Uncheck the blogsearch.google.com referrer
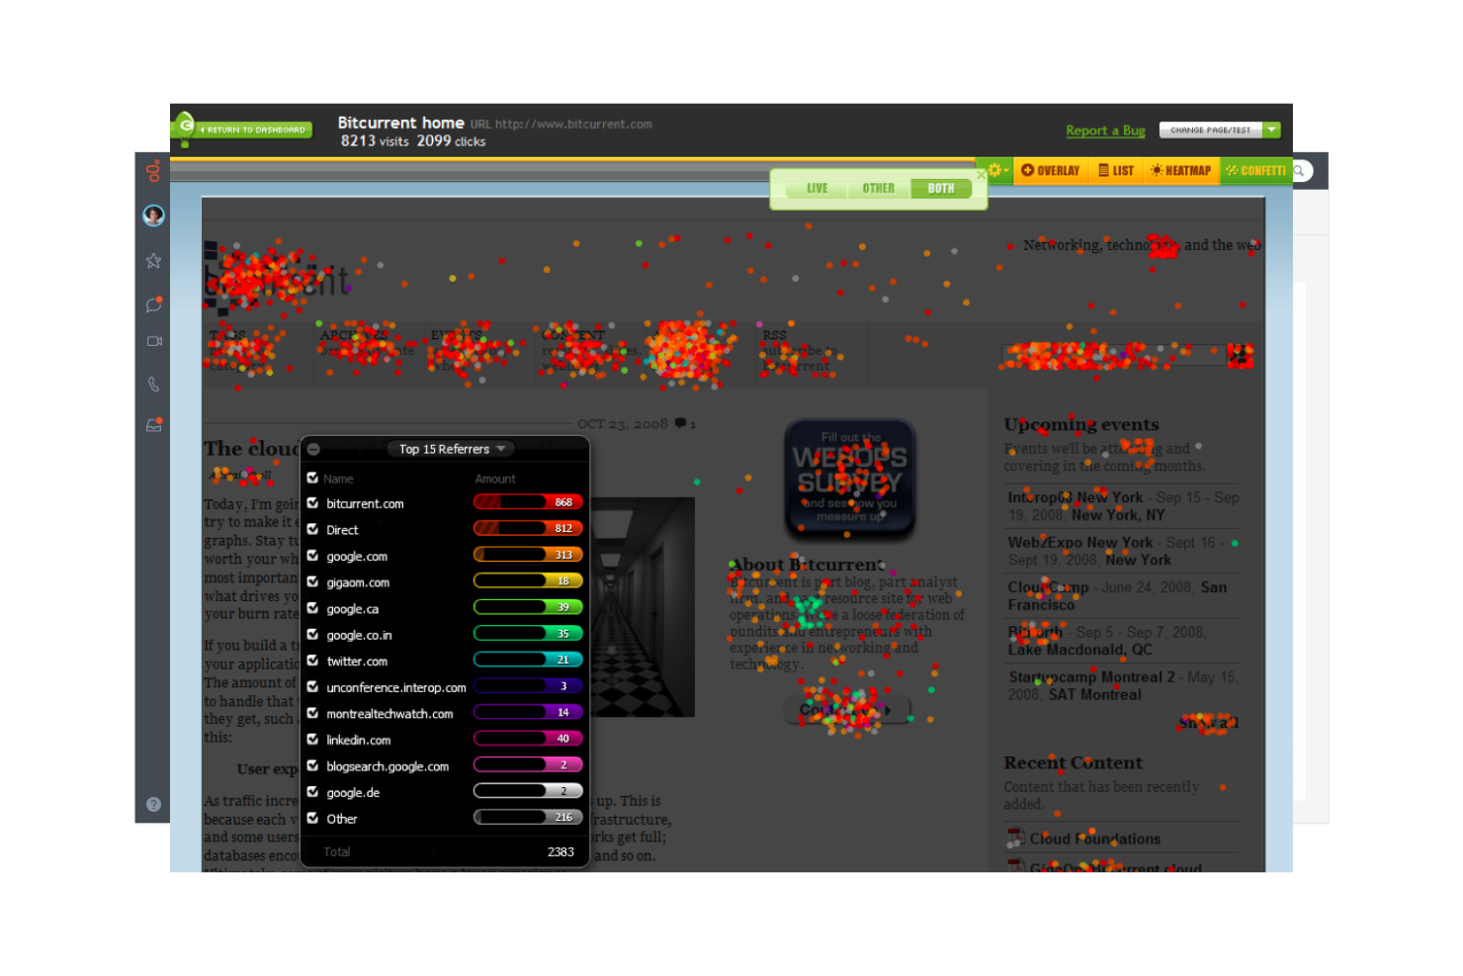Screen dimensions: 1463x976 pos(312,765)
